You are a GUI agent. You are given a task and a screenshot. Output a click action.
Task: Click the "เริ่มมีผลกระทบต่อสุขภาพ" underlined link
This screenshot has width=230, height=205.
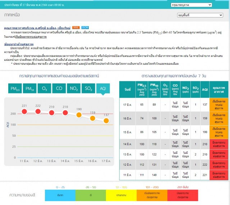(31, 36)
